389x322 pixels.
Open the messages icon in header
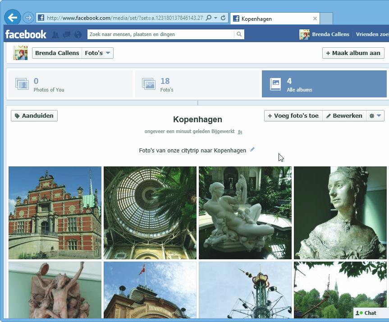[67, 35]
